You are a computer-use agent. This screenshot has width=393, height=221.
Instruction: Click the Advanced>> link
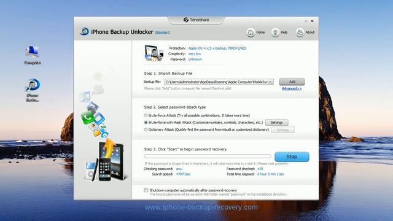point(292,88)
